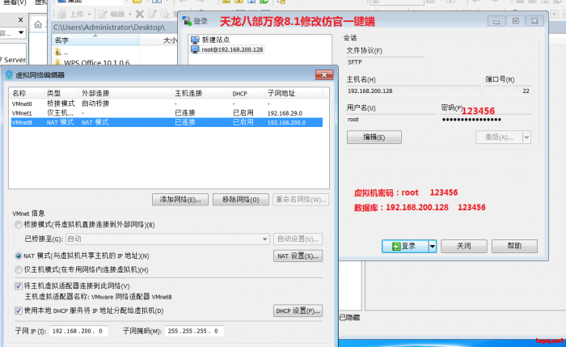Open the VMware home tab icon
Screen dimensions: 566x347
(x=38, y=24)
